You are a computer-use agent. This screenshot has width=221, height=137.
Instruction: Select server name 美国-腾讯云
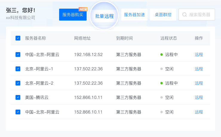37,97
